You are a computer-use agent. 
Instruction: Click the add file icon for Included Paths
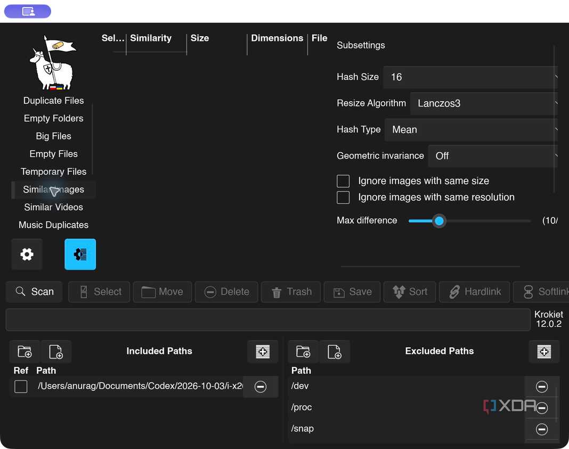click(56, 352)
